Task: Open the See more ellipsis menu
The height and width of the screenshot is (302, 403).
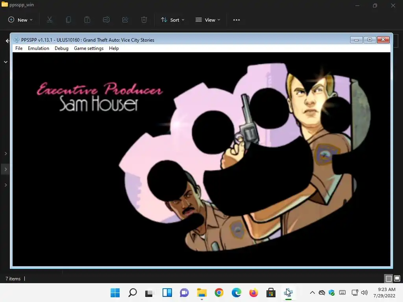Action: click(237, 20)
